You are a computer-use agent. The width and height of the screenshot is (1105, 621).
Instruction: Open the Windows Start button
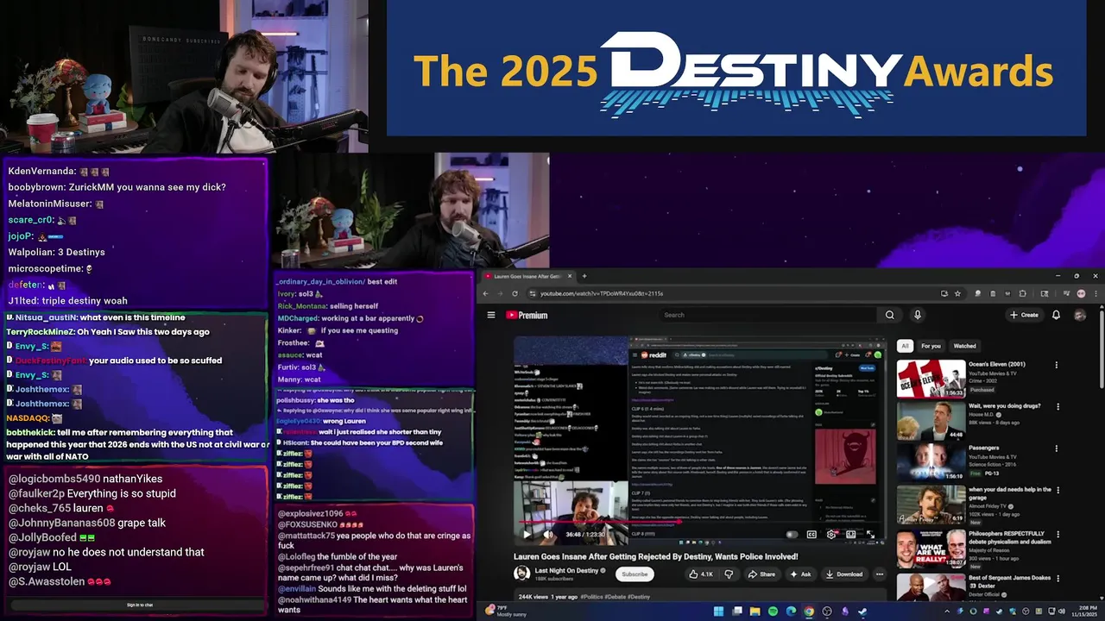click(x=718, y=612)
